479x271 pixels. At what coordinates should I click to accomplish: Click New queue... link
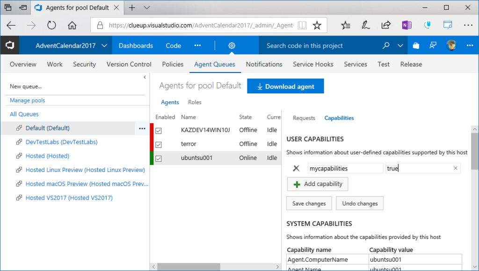26,86
